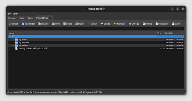Create a New Folder
The width and height of the screenshot is (192, 101).
click(x=28, y=24)
